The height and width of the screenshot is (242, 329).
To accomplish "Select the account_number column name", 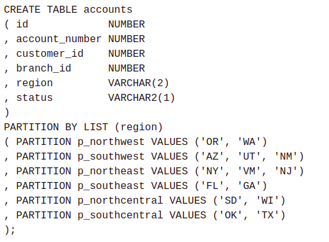I will coord(59,39).
